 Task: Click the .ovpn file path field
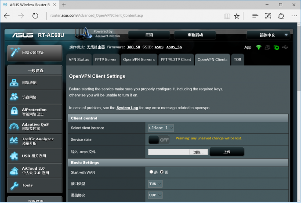click(x=169, y=152)
